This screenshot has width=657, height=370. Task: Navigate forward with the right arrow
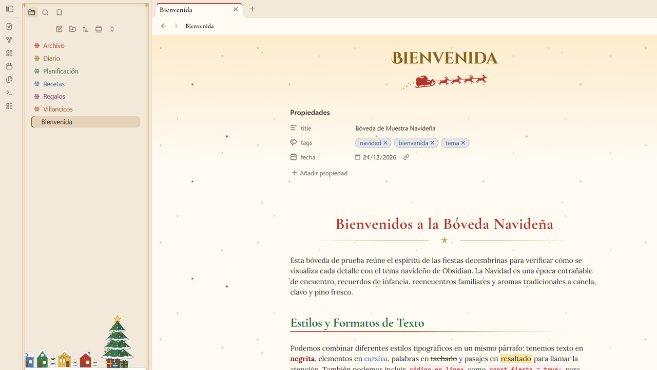[176, 26]
